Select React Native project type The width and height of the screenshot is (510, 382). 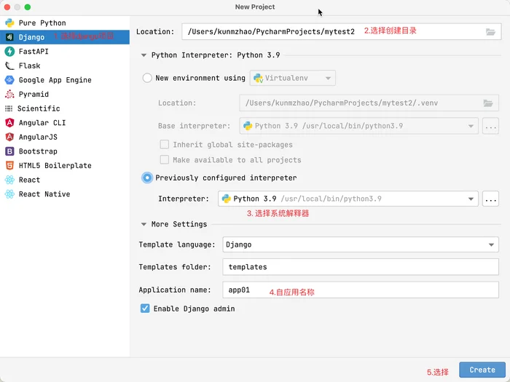(65, 194)
